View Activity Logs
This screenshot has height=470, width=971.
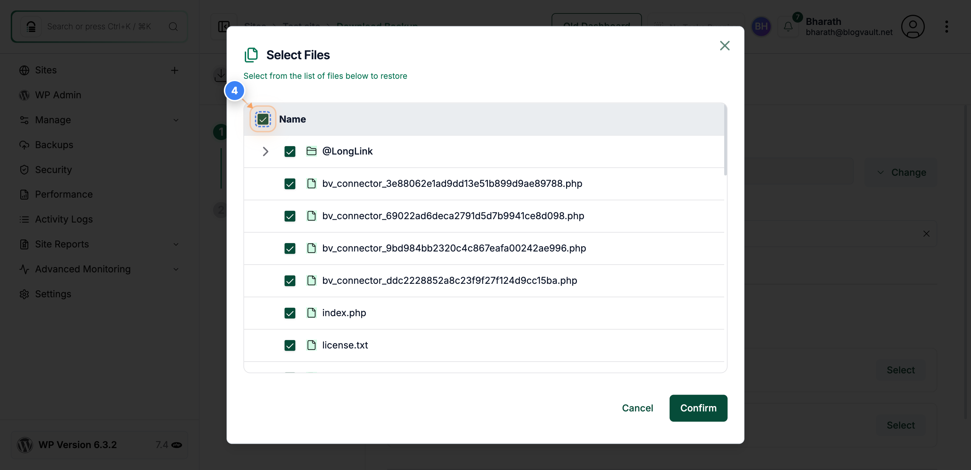pyautogui.click(x=63, y=219)
